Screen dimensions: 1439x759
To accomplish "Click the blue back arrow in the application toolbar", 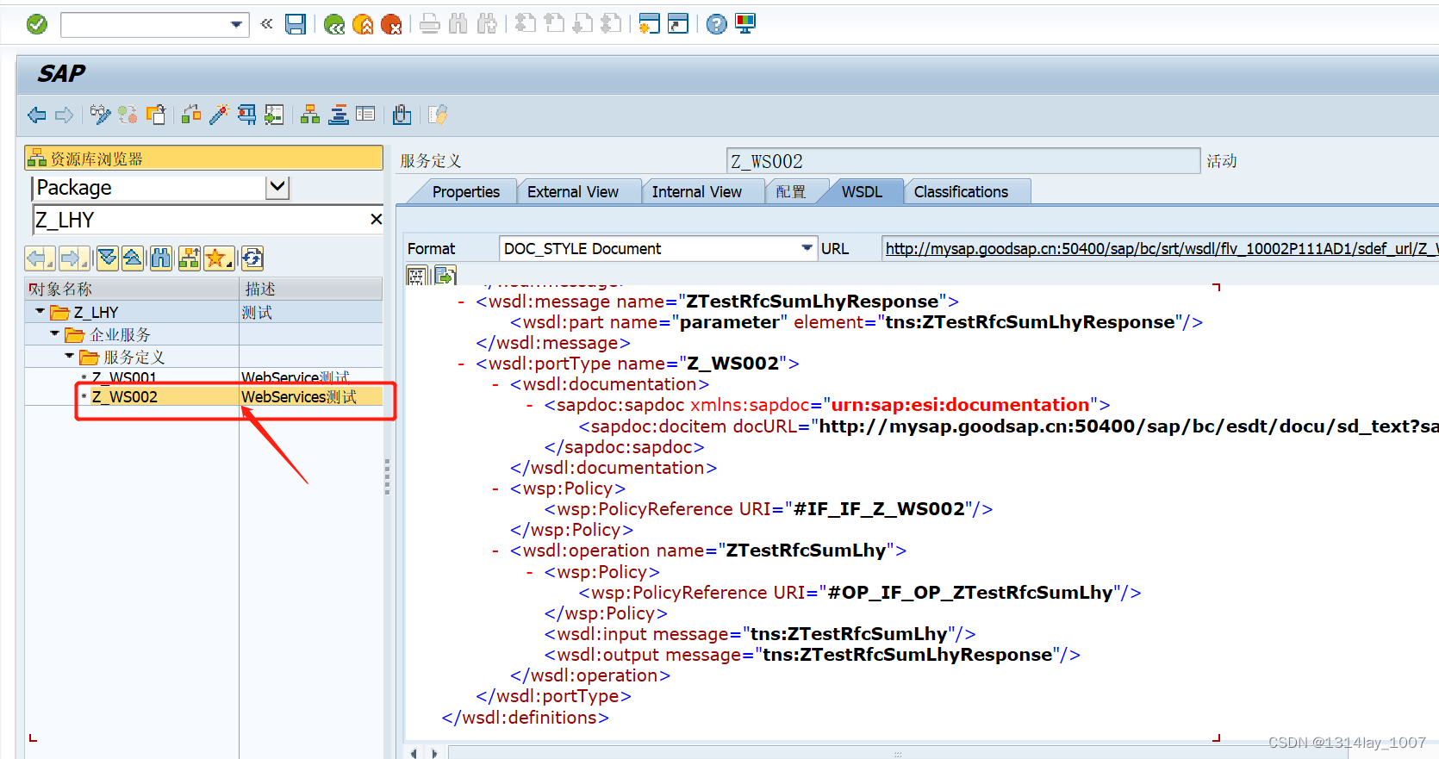I will coord(37,115).
